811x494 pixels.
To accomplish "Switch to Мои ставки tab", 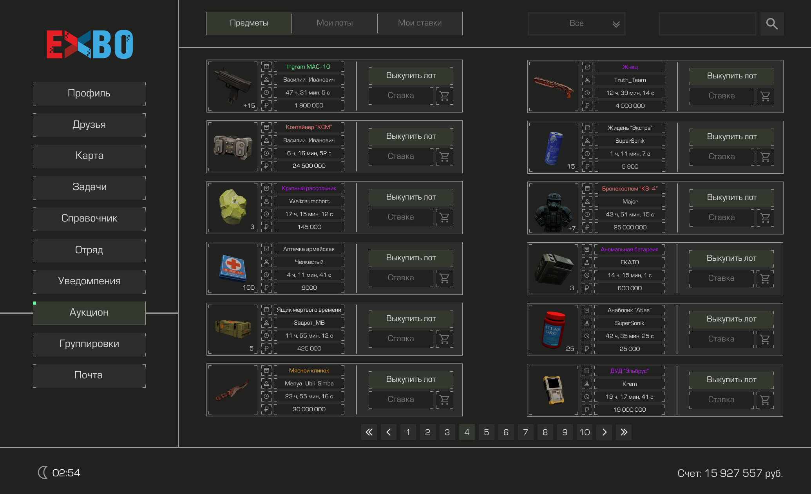I will pos(420,23).
